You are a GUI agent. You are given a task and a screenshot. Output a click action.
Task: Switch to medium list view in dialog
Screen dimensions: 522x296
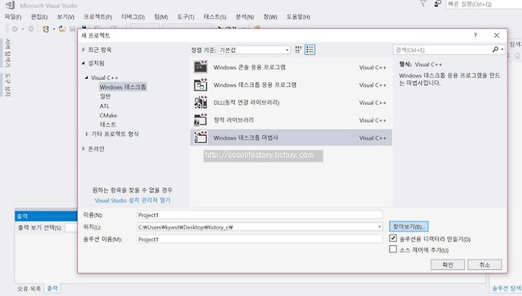point(310,49)
